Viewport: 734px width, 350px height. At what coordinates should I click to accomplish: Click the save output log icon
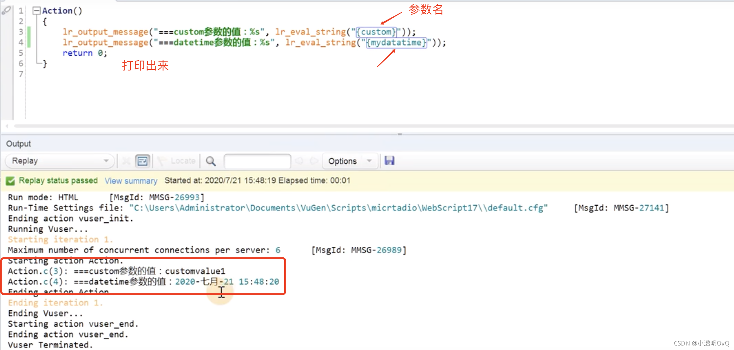tap(390, 161)
